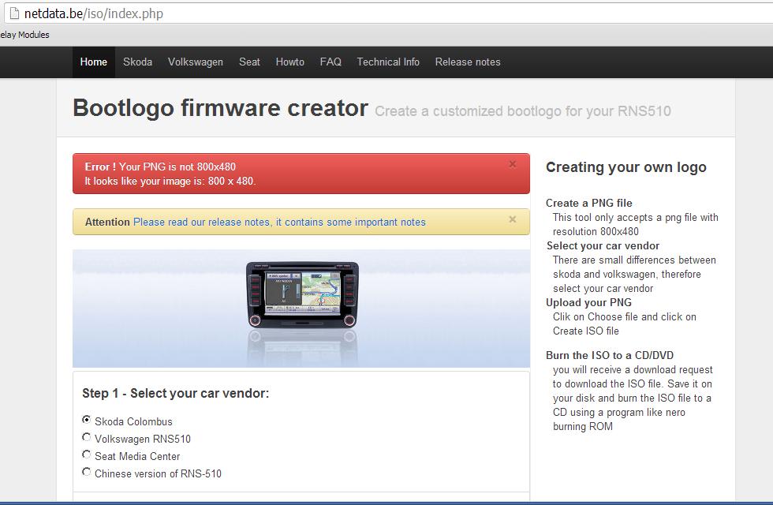
Task: Open the Home navigation tab
Action: click(x=93, y=62)
